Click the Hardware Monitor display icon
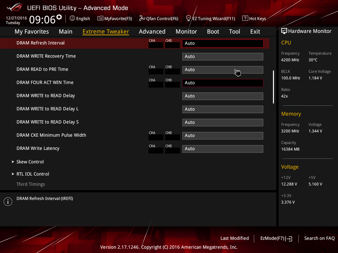The width and height of the screenshot is (338, 253). point(284,31)
